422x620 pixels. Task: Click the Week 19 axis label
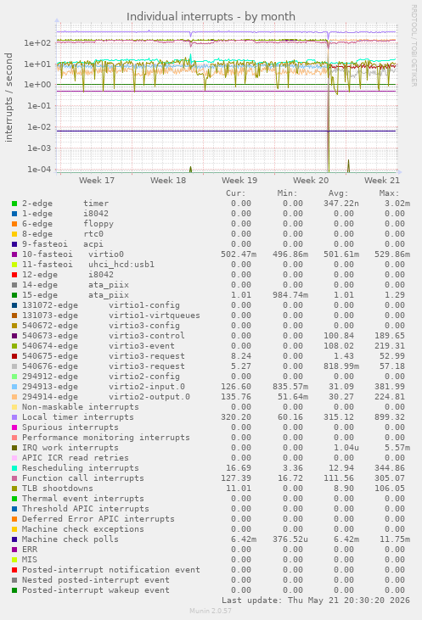click(x=239, y=181)
